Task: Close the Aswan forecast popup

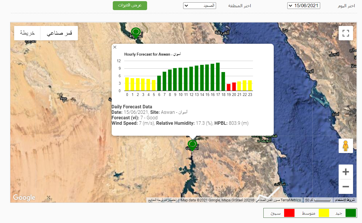Action: (x=115, y=47)
